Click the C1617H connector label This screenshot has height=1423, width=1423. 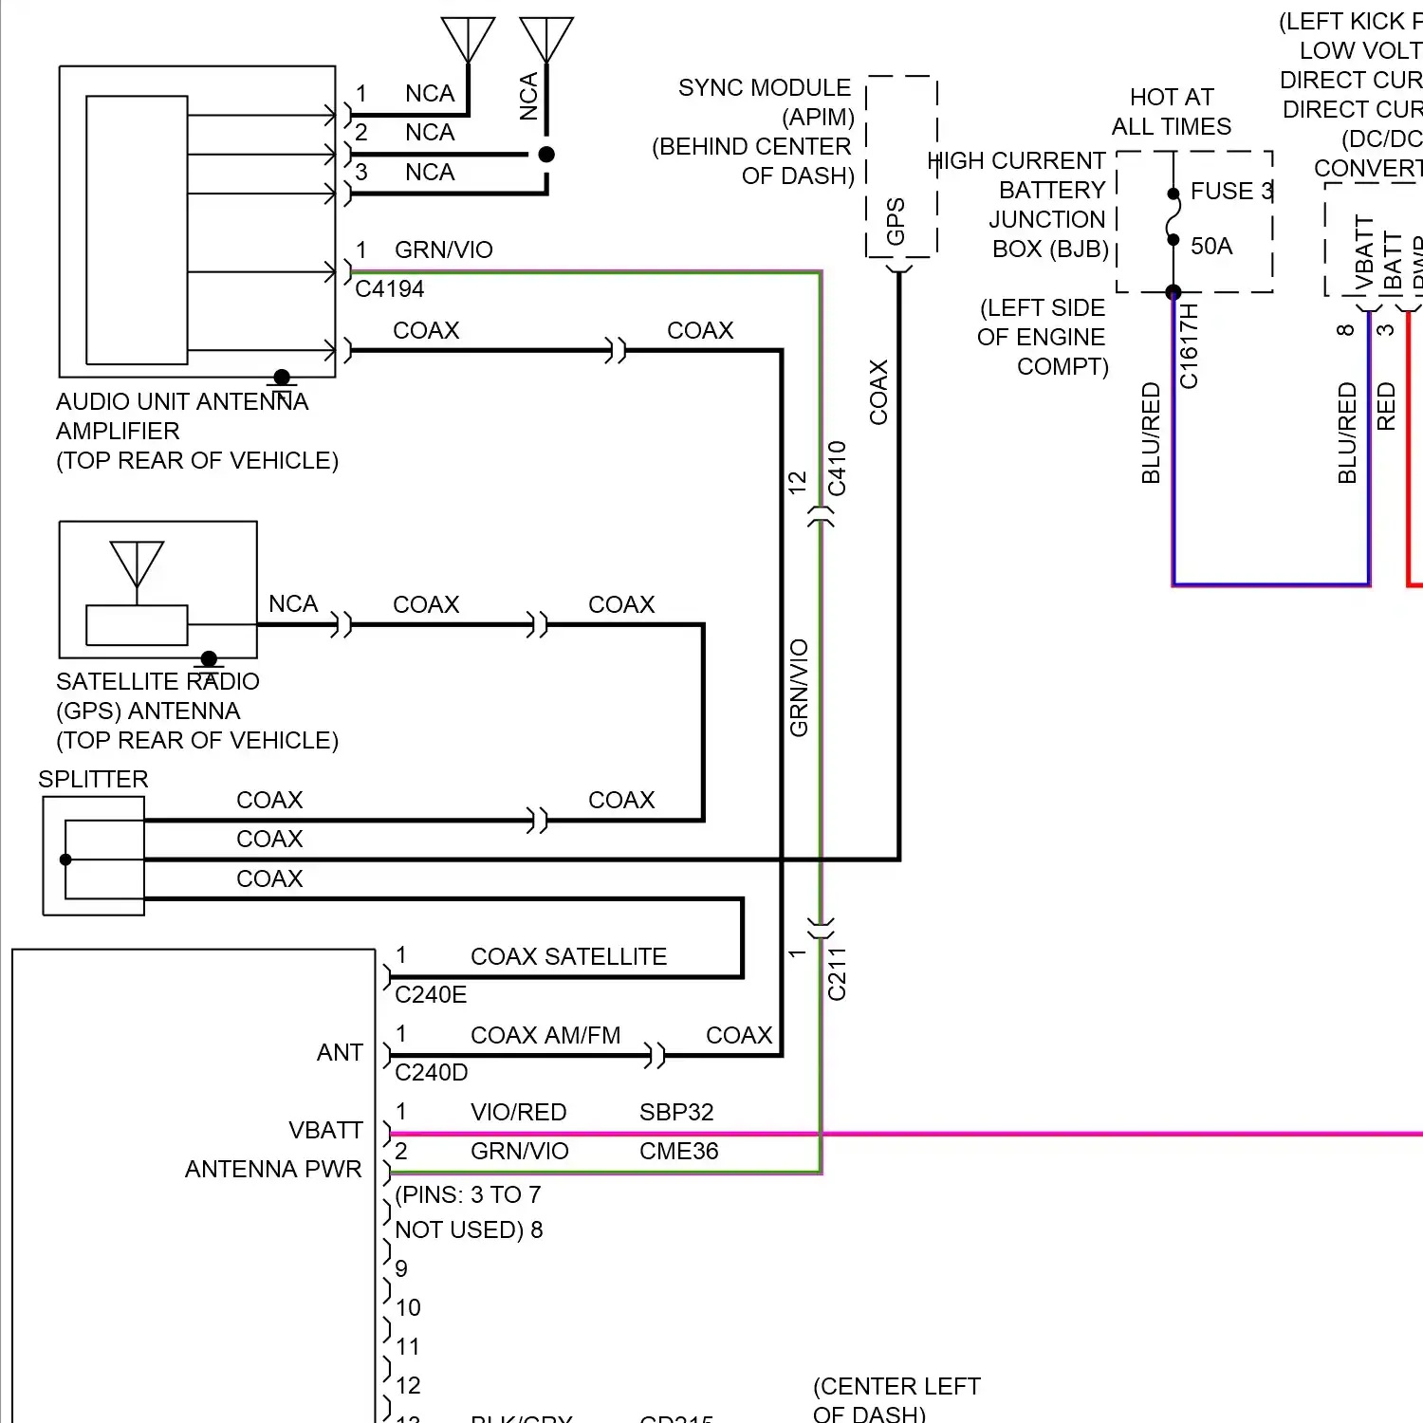click(x=1189, y=346)
